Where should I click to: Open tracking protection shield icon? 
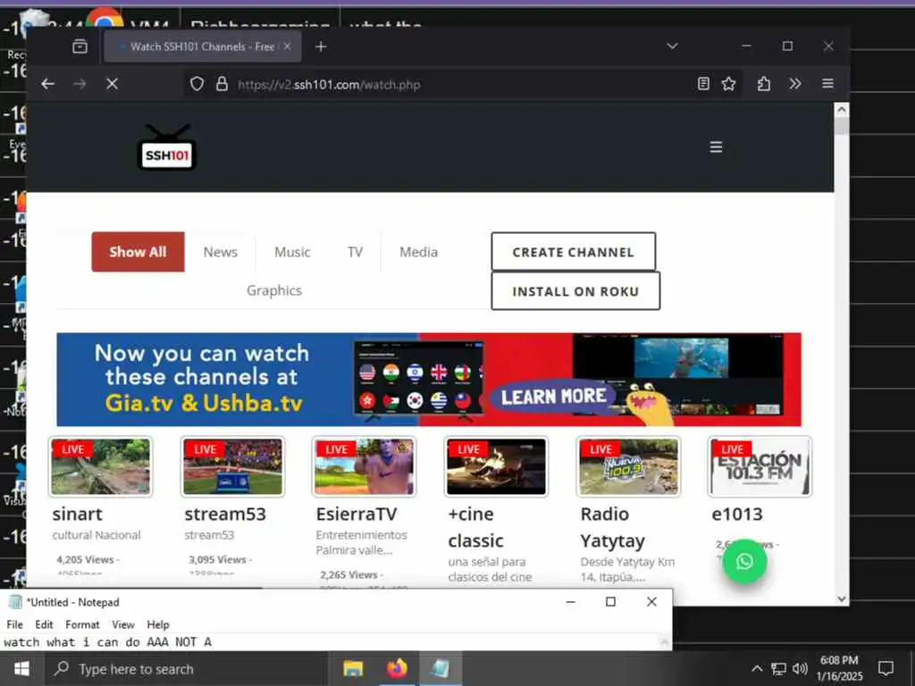[197, 84]
